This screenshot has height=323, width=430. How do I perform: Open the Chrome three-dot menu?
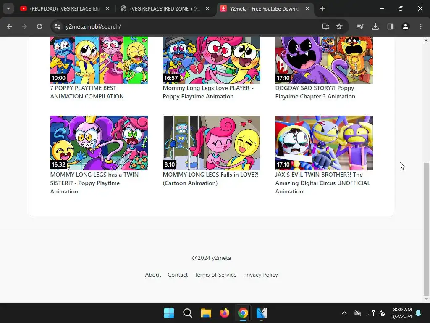[x=421, y=26]
